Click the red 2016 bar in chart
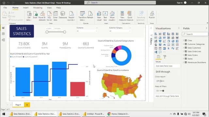The image size is (209, 117). pos(78,89)
